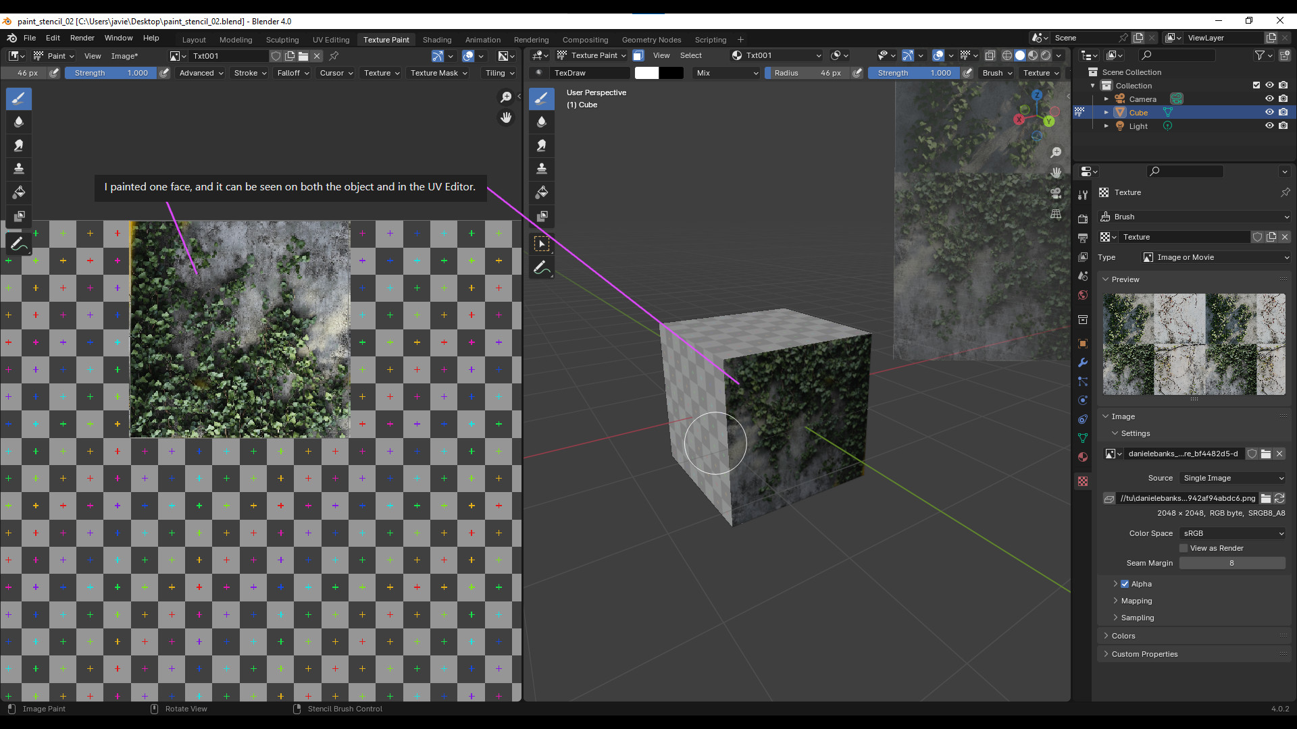
Task: Open the Render menu
Action: [82, 38]
